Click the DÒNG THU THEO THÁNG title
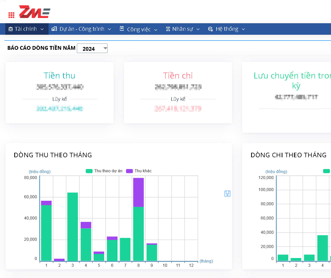The width and height of the screenshot is (331, 278). (x=53, y=155)
